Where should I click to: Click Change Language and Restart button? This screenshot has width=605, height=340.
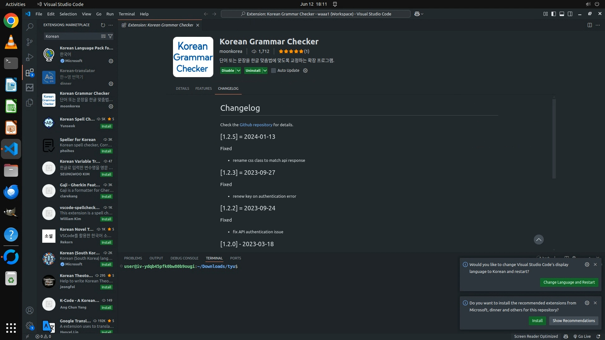569,282
